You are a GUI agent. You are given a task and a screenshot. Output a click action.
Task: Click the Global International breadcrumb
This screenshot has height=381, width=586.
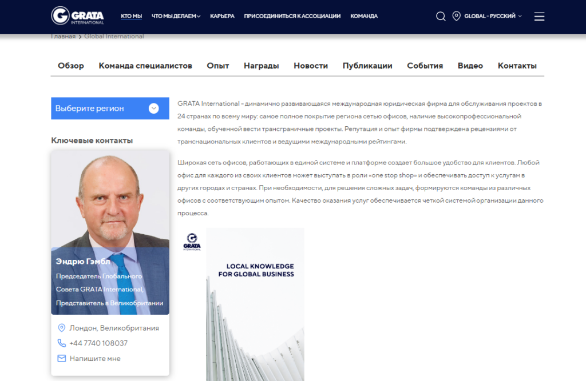click(x=114, y=36)
